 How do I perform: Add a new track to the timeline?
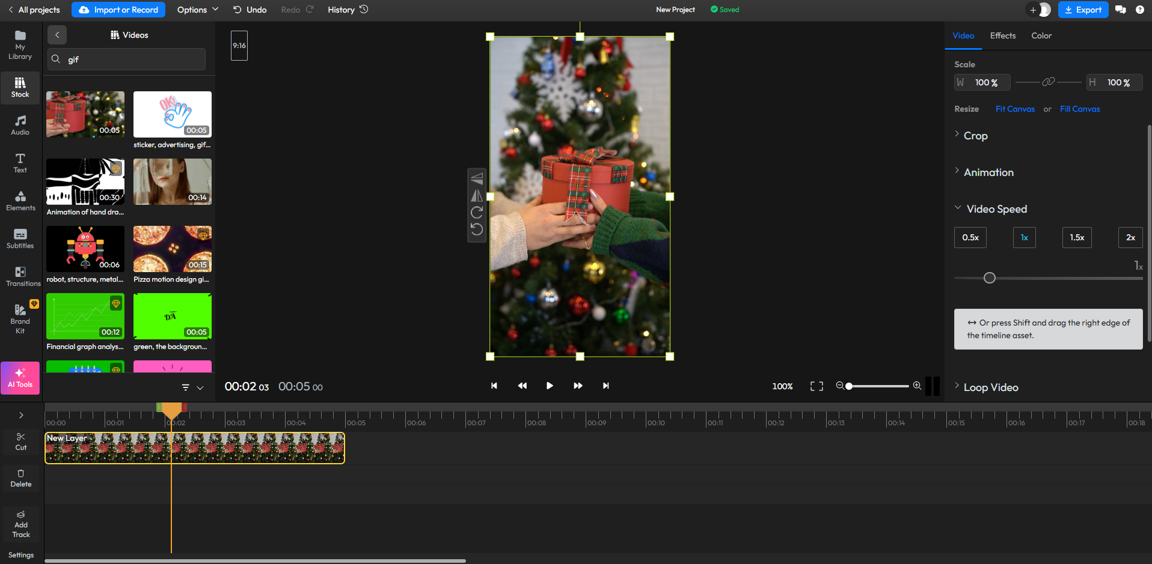[21, 524]
